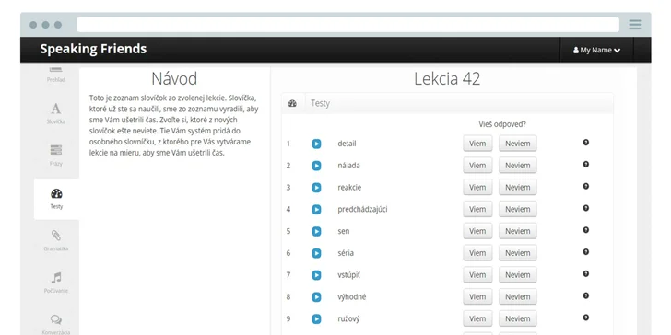Click Viem for ružový
The image size is (671, 335).
click(477, 318)
